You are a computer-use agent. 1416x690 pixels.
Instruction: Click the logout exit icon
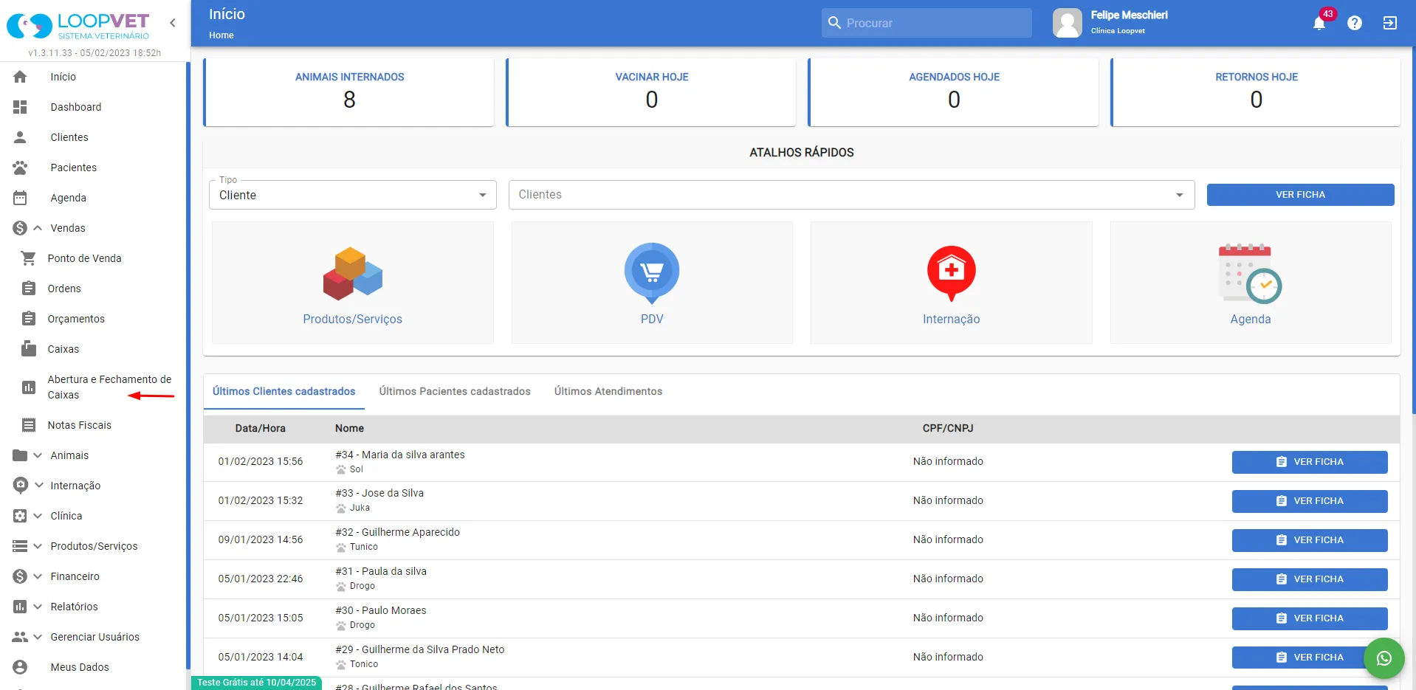click(1390, 23)
